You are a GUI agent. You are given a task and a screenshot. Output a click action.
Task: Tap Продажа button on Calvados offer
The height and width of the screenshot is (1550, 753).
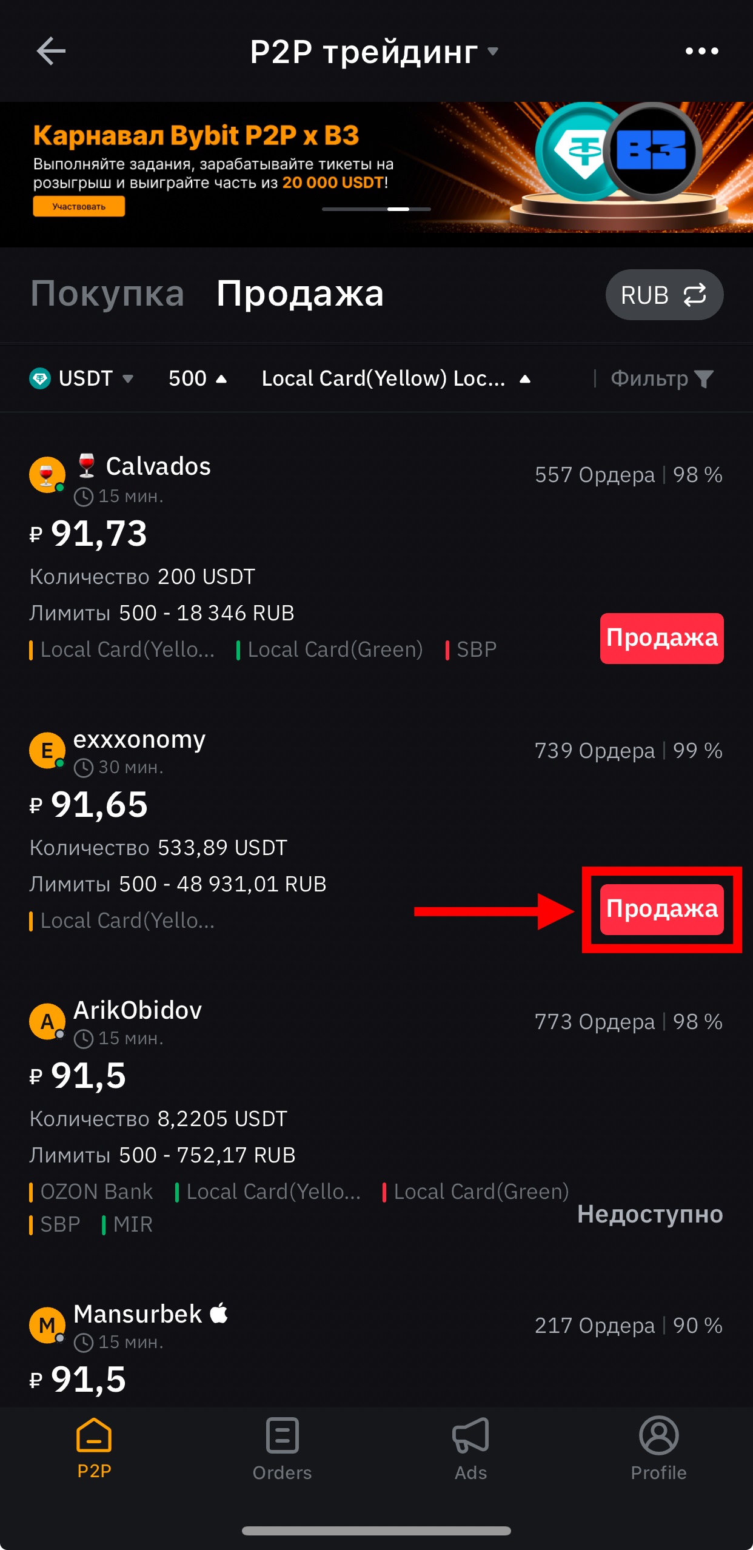click(662, 638)
